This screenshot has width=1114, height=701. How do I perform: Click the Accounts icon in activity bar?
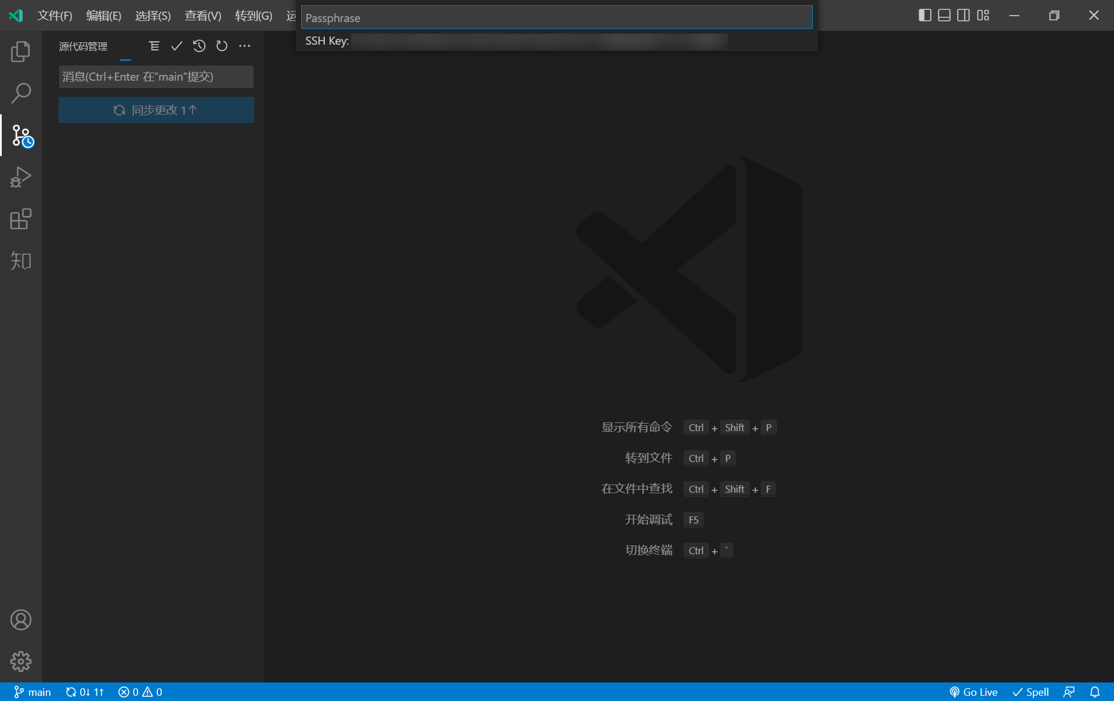coord(21,620)
